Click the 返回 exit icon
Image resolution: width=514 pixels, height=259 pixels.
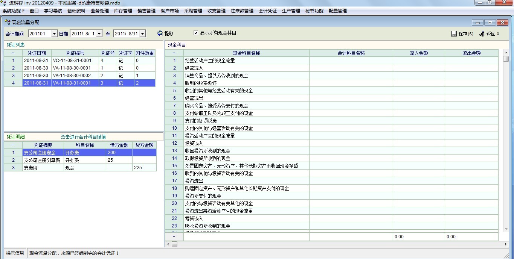[482, 34]
